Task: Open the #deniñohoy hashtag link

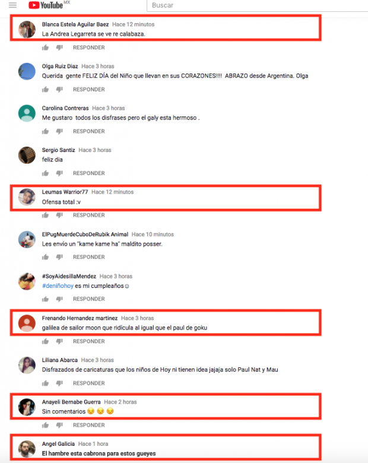Action: point(58,286)
